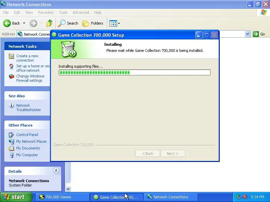The height and width of the screenshot is (202, 270).
Task: Minimize the Game Collection Setup window
Action: [199, 35]
